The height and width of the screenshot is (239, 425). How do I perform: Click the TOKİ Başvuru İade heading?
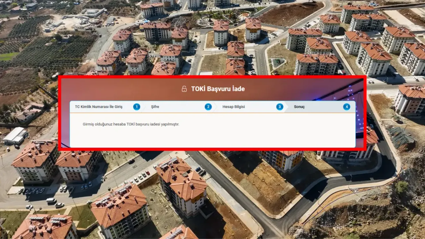[x=218, y=89]
